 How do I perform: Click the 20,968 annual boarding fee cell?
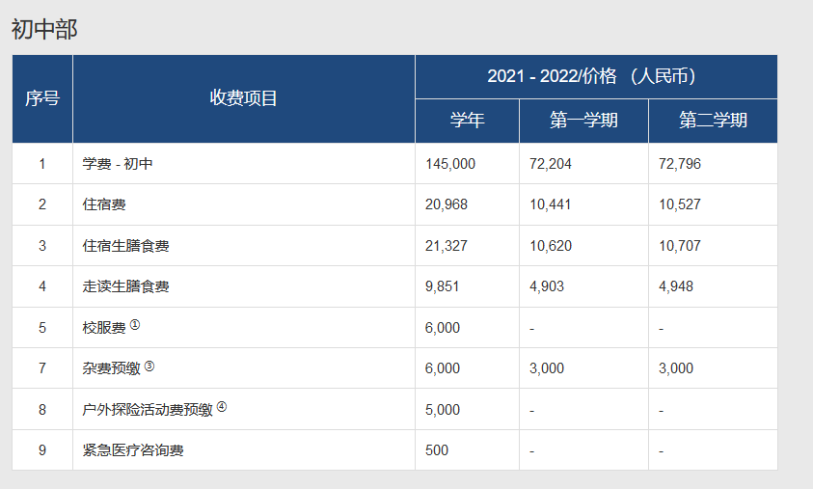pos(447,204)
